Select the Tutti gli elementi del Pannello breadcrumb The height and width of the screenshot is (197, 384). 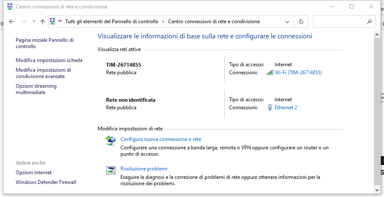click(112, 22)
